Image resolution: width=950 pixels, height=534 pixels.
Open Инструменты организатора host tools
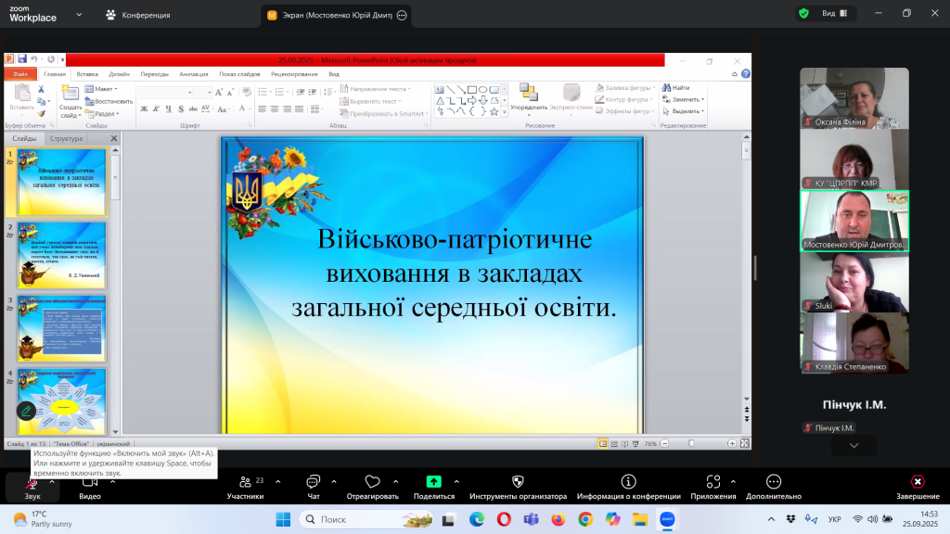(518, 482)
